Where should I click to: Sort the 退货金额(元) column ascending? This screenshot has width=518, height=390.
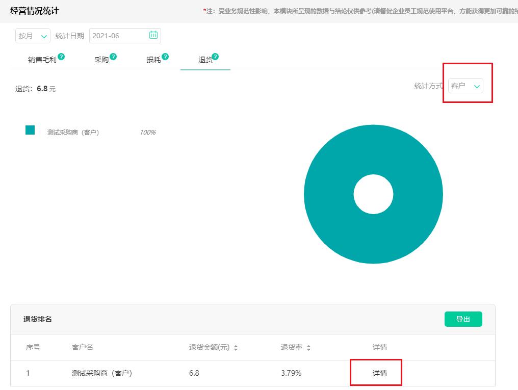235,345
